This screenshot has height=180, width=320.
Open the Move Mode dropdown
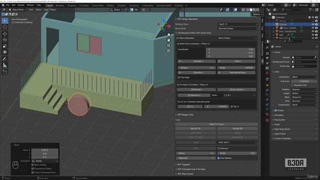point(237,28)
